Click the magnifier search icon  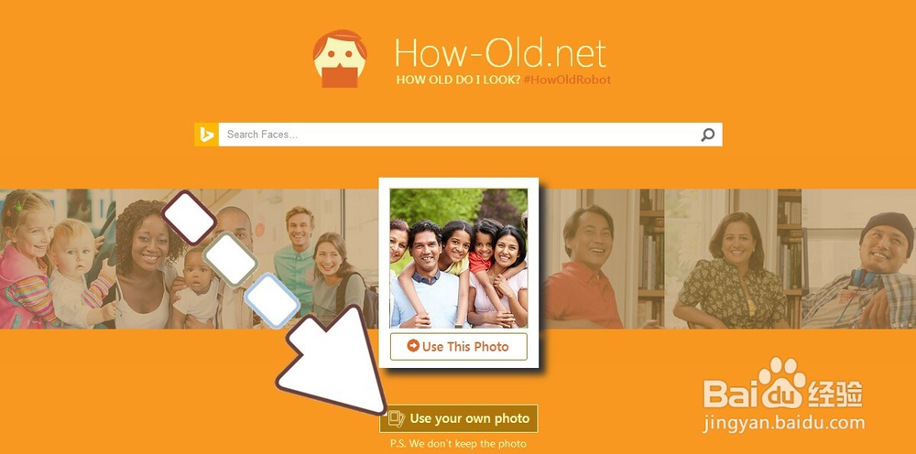707,135
